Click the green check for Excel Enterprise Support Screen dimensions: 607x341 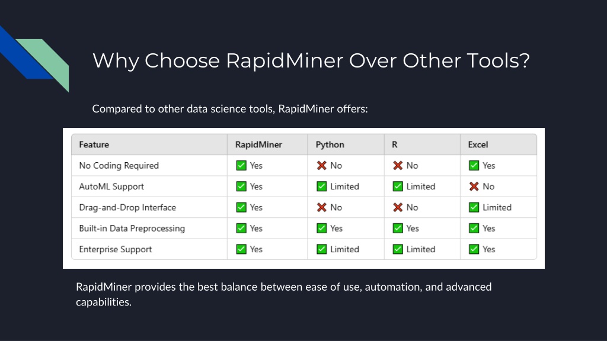click(474, 249)
